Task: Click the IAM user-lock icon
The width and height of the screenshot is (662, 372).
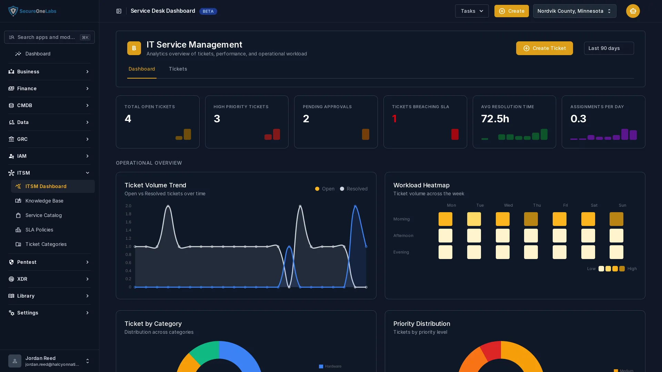Action: 11,156
